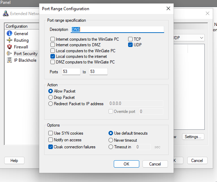Enable Internet computers to DMZ

(x=53, y=45)
